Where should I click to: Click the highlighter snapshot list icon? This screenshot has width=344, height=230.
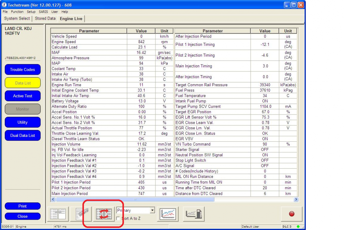coord(82,214)
